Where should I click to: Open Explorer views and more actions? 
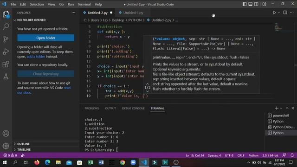pyautogui.click(x=73, y=13)
